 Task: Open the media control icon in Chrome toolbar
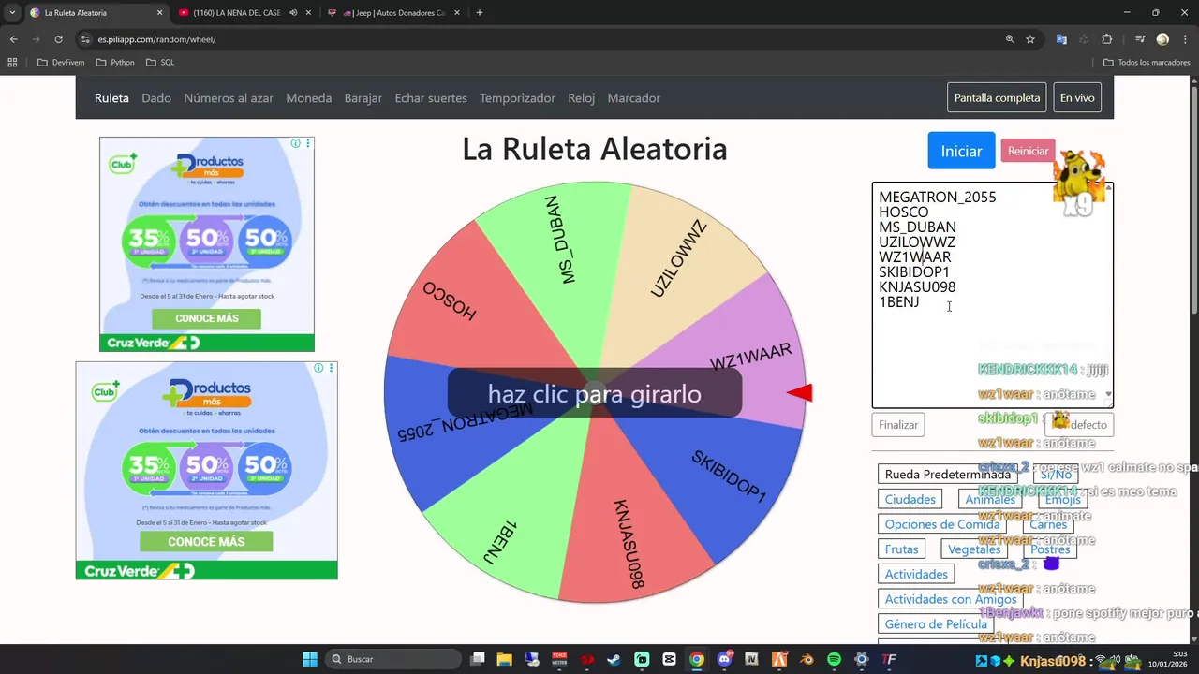click(1140, 39)
